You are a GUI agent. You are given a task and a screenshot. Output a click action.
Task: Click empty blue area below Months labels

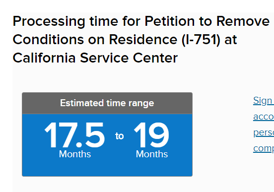pos(107,167)
